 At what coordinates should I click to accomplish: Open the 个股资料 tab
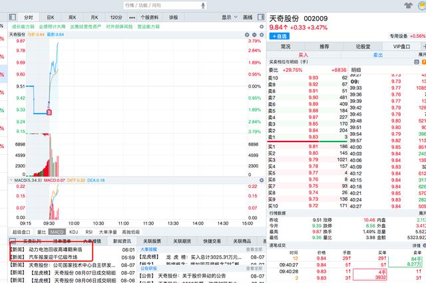click(149, 17)
